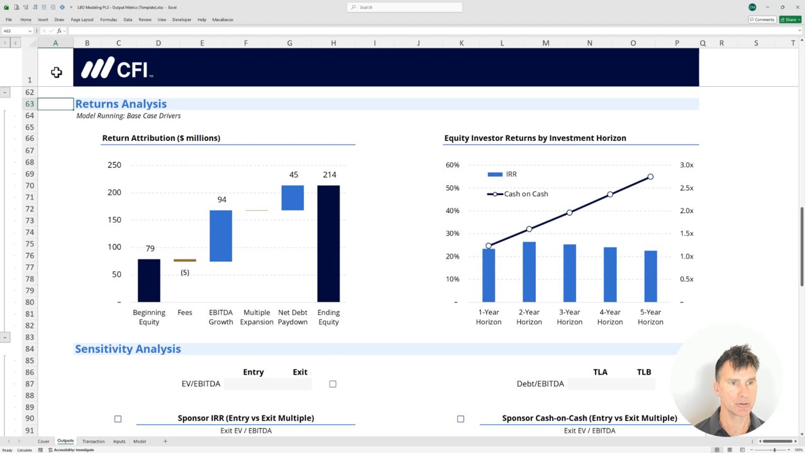Switch to the Transaction sheet tab
Screen dimensions: 805x453
tap(93, 441)
